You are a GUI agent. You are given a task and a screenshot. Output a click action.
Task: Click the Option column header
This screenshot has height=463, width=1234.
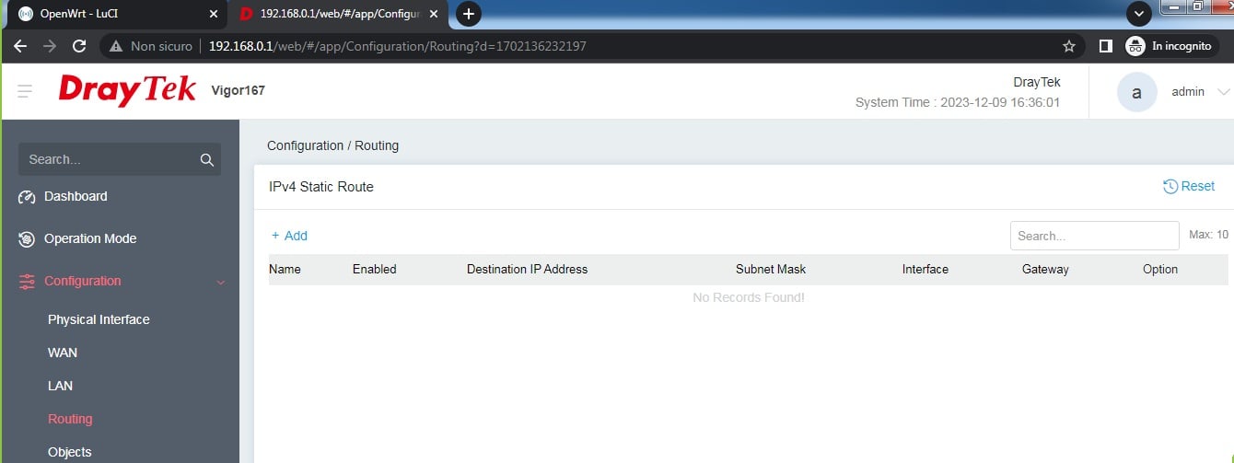1160,270
